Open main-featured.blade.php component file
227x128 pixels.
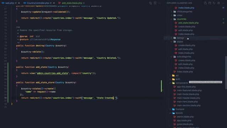[x=189, y=90]
